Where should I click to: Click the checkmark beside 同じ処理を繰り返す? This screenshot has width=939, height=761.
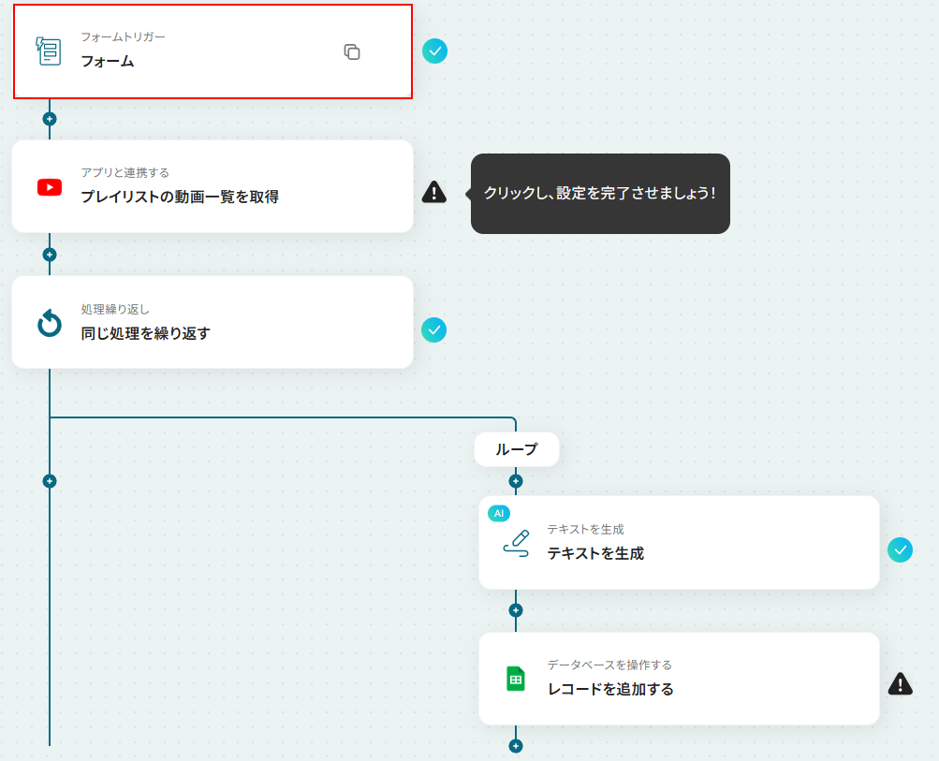pos(434,329)
